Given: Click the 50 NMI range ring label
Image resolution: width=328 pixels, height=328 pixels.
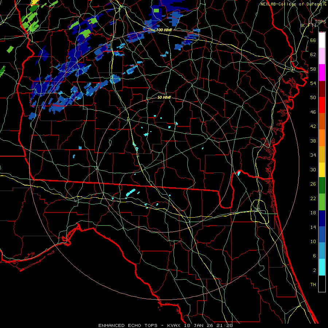Looking at the screenshot, I should 164,97.
